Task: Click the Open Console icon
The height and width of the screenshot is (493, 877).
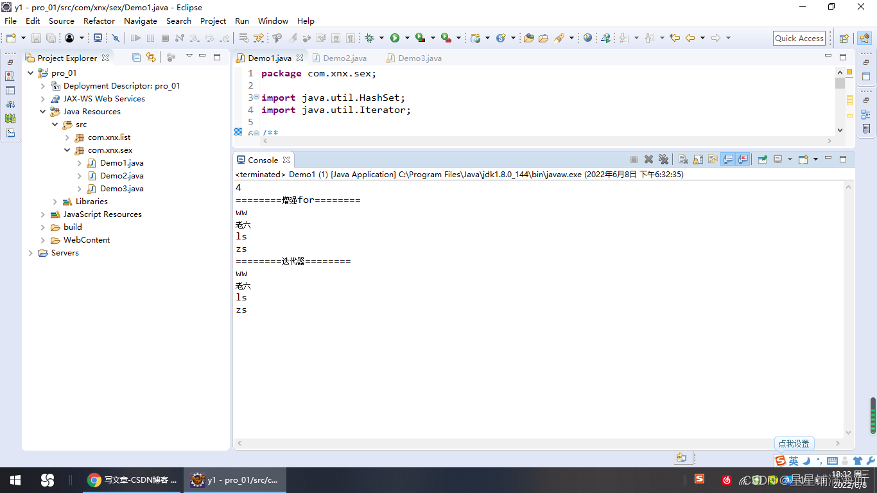Action: point(803,159)
